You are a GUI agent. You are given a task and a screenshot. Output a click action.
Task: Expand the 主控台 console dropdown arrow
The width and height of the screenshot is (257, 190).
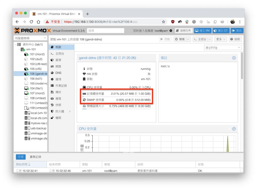pos(210,39)
